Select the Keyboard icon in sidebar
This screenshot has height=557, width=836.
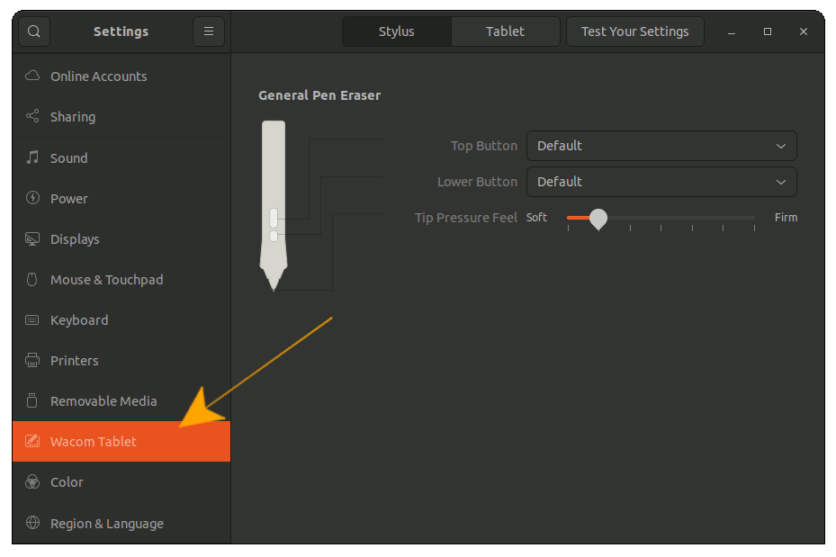coord(32,319)
